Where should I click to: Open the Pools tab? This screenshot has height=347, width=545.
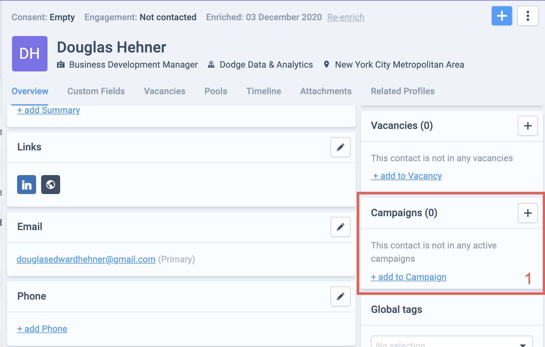pos(216,91)
